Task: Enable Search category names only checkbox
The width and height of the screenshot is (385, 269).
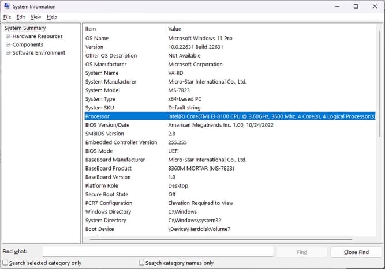Action: (141, 263)
